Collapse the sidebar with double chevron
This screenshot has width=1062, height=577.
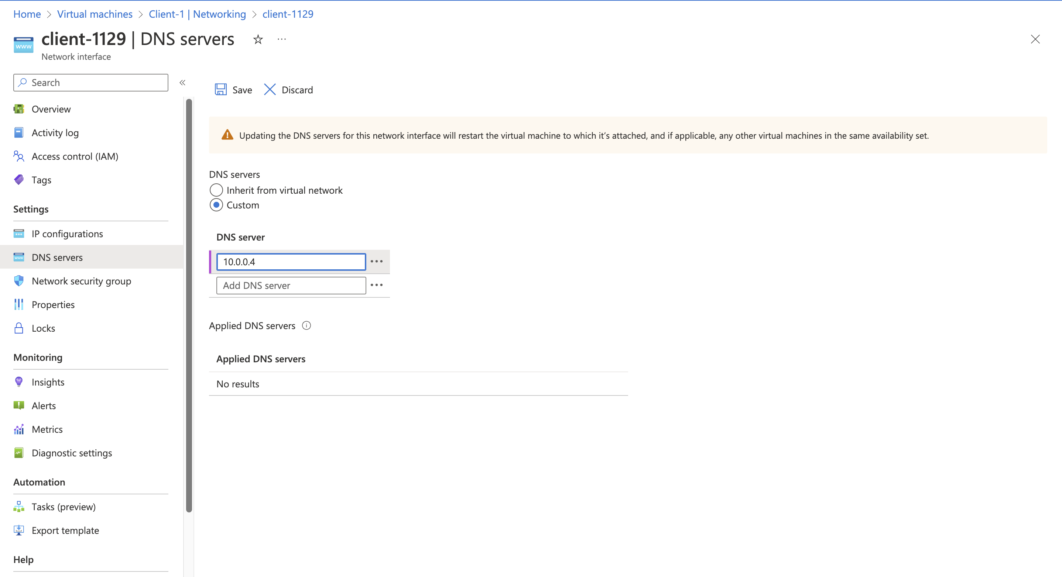point(183,83)
